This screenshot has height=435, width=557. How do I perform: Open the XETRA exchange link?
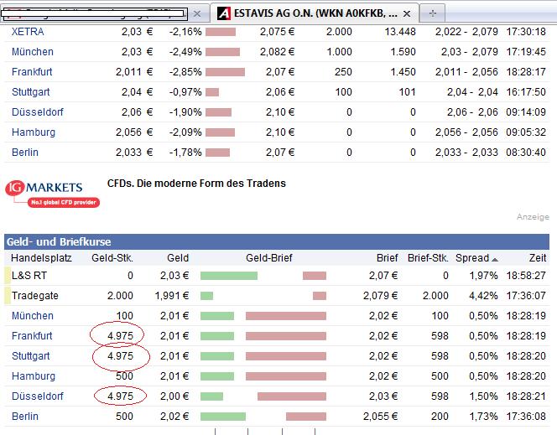coord(28,31)
